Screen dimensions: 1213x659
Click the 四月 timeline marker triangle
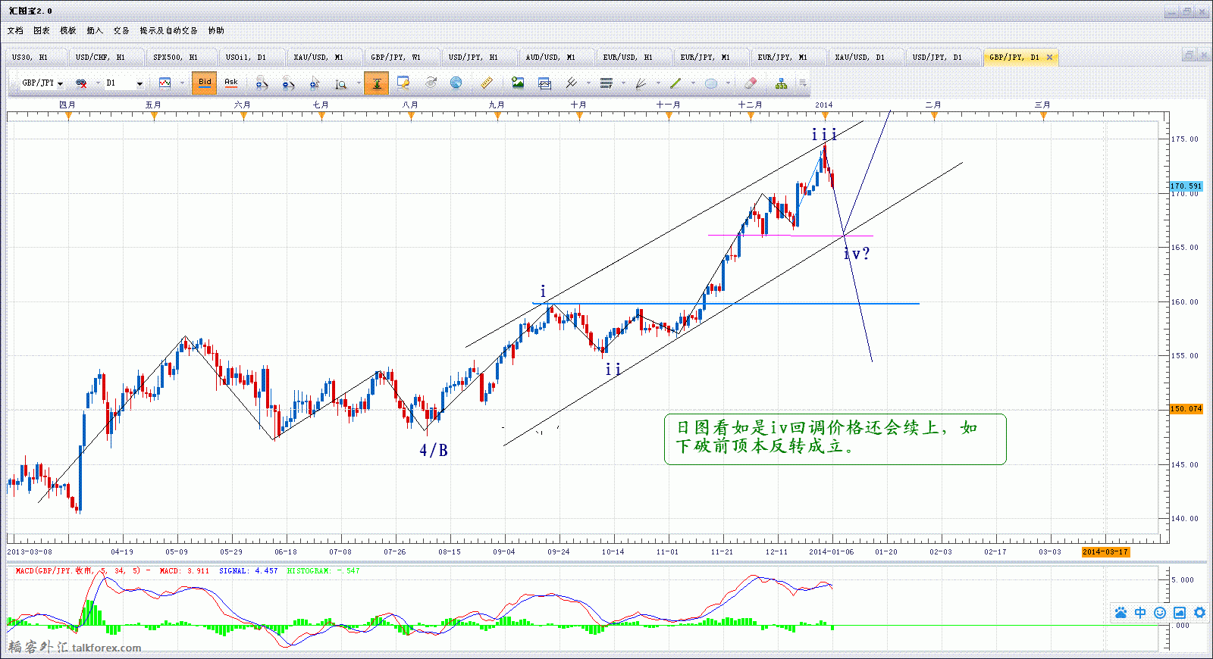(x=68, y=116)
